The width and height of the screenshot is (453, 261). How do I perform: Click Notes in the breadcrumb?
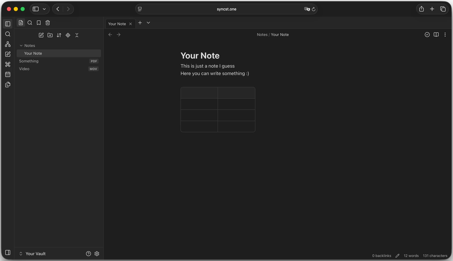[262, 35]
